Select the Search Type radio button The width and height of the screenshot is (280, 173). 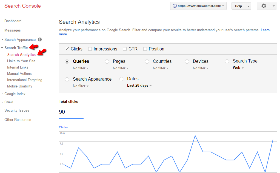pyautogui.click(x=227, y=61)
